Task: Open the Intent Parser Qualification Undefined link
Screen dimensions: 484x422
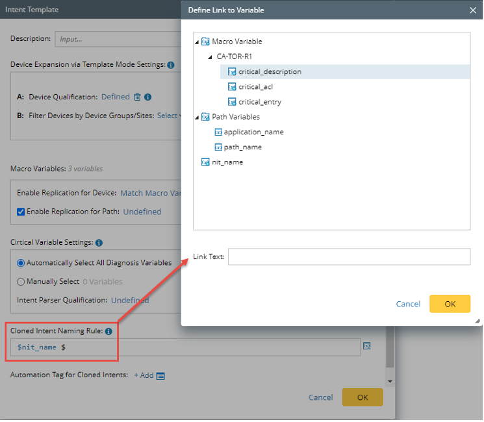Action: tap(130, 301)
